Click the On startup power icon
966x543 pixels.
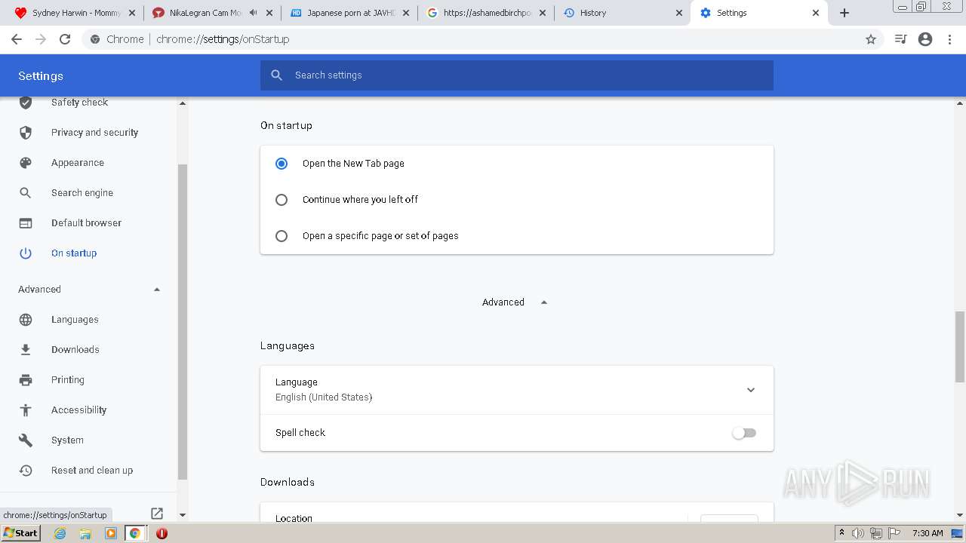tap(26, 253)
